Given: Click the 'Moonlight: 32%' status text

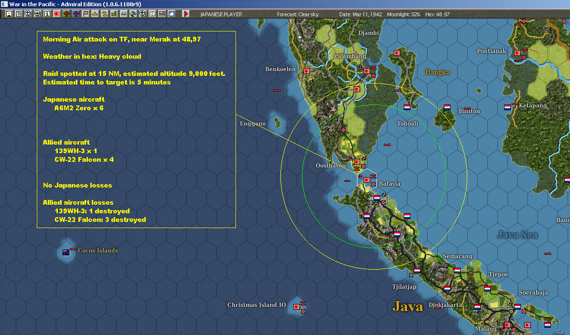Looking at the screenshot, I should (404, 14).
